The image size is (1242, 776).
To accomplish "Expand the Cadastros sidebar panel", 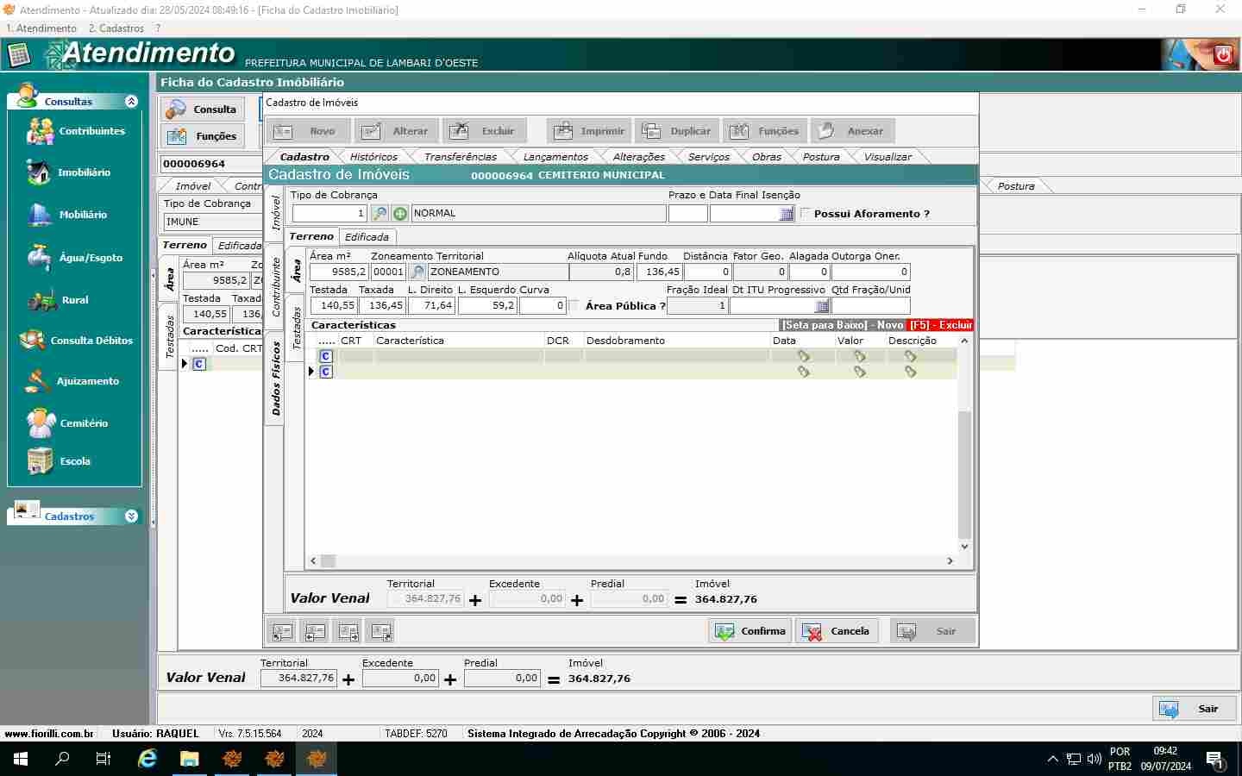I will 131,516.
